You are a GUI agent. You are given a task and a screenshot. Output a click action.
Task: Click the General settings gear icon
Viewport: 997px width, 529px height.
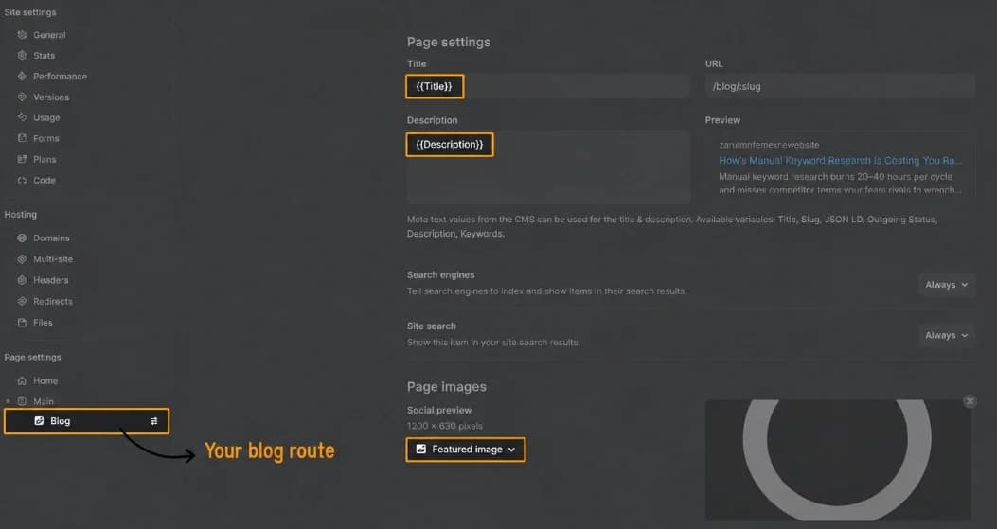23,35
